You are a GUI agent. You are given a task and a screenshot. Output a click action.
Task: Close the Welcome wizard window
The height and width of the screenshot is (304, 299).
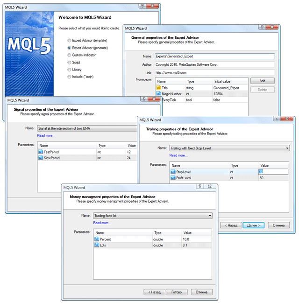point(152,6)
